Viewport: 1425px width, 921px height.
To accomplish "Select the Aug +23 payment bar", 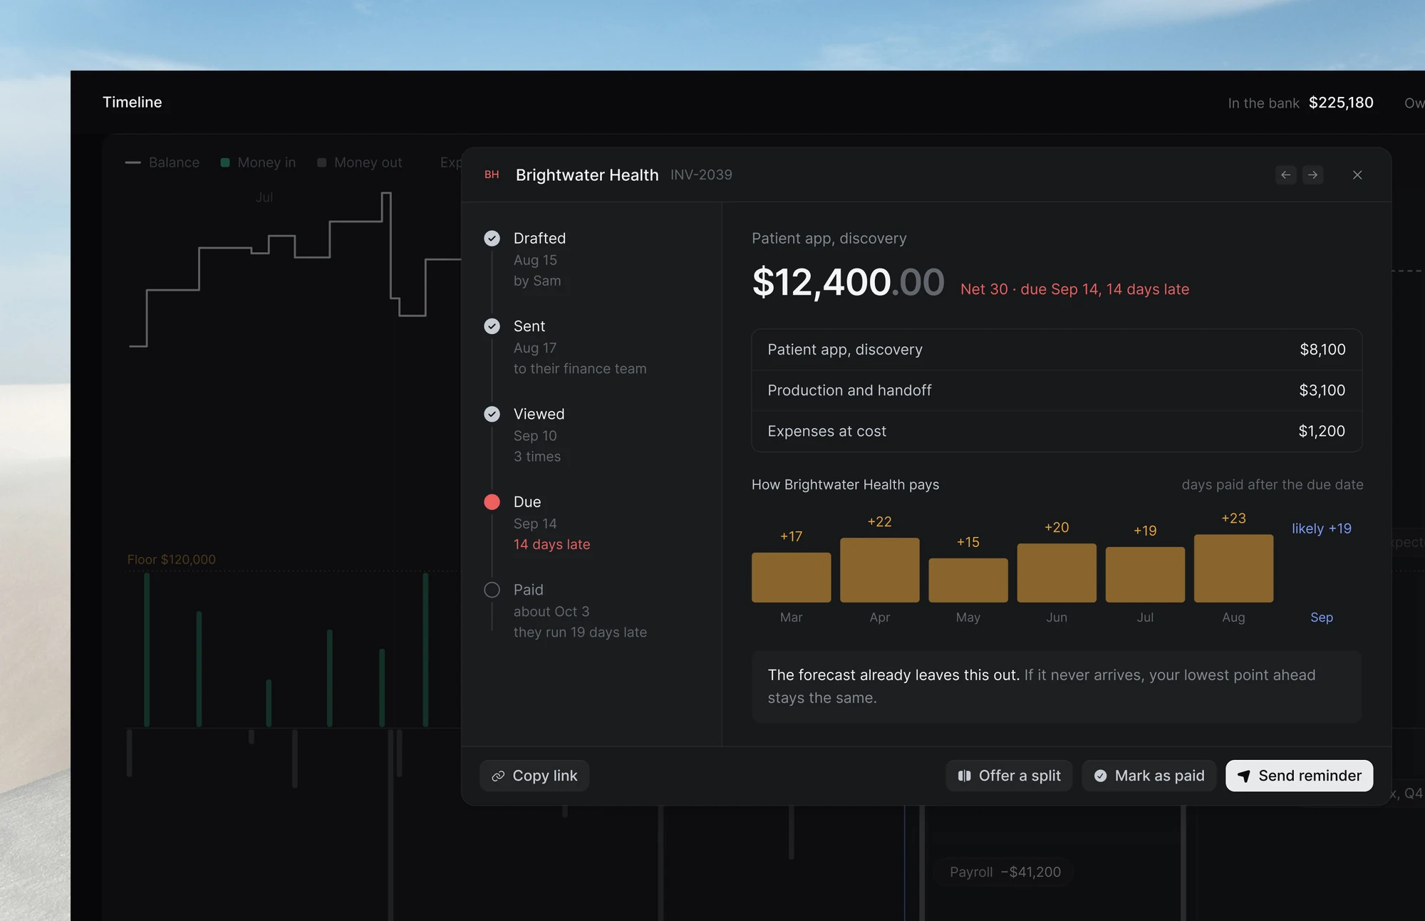I will tap(1233, 568).
